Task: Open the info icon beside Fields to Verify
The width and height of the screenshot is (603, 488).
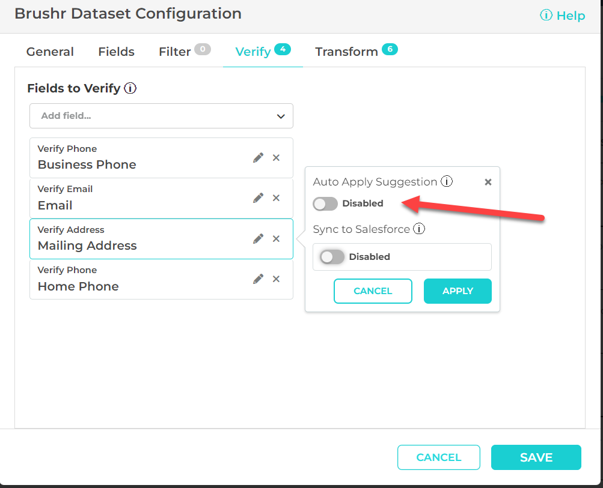Action: point(130,89)
